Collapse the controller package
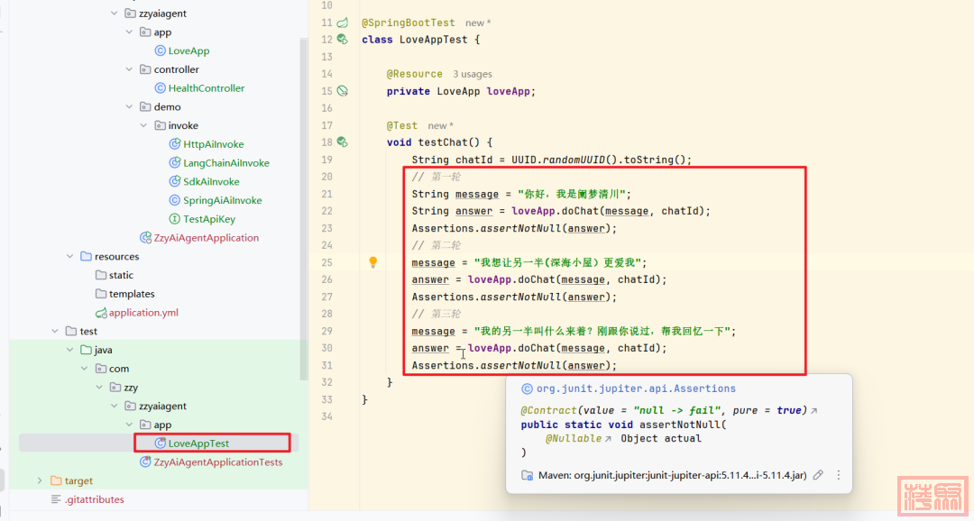The width and height of the screenshot is (974, 521). pos(131,69)
